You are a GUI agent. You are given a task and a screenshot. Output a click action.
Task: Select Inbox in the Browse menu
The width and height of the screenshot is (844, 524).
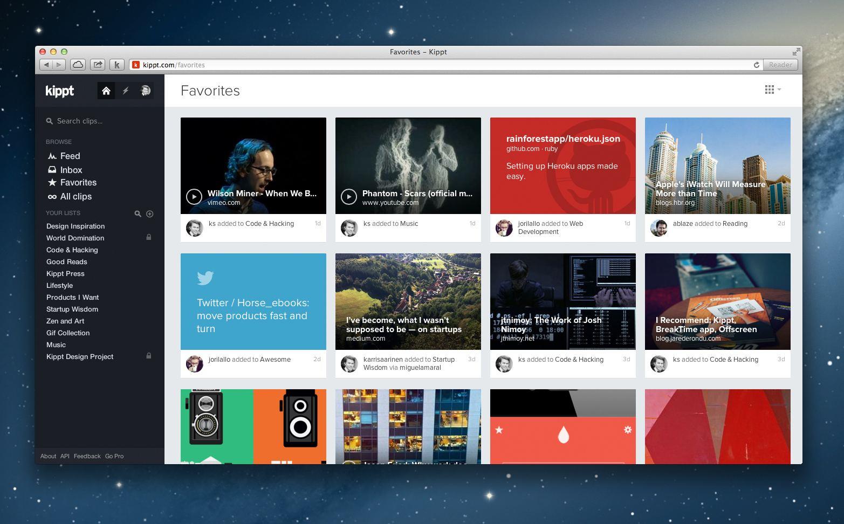[71, 170]
